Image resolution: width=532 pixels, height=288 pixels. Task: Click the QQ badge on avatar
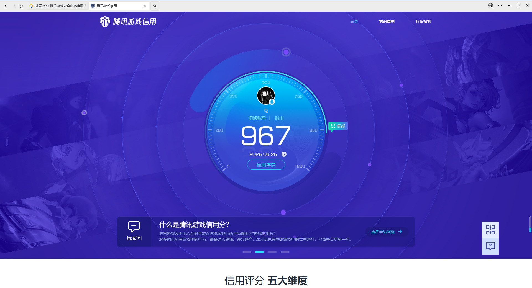click(x=272, y=102)
